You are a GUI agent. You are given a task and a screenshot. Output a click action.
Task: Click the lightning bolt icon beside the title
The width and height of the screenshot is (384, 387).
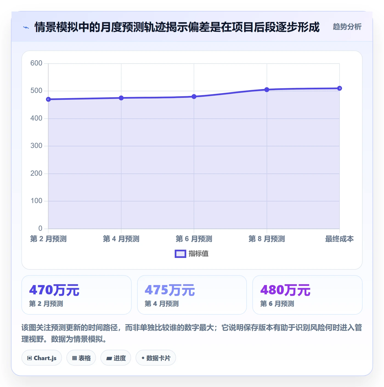pyautogui.click(x=26, y=27)
